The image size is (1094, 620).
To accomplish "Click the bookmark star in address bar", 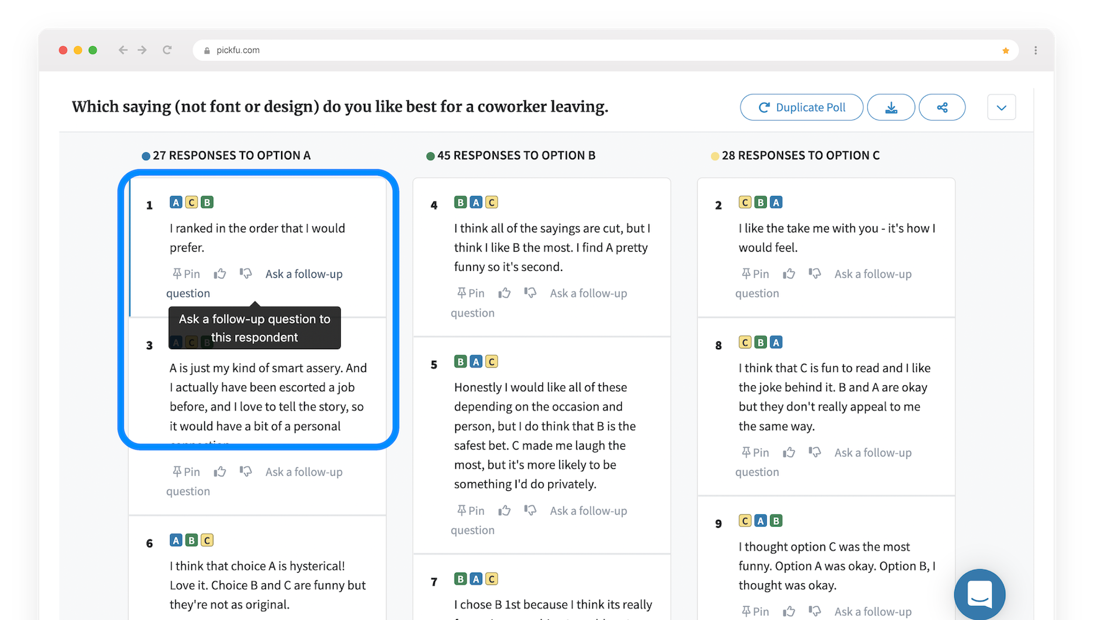I will click(1005, 51).
